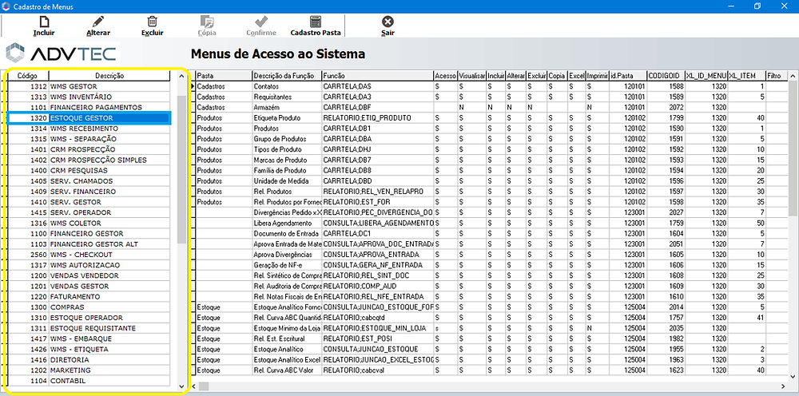Click the Documento de Entrada cell
This screenshot has height=396, width=799.
(287, 233)
